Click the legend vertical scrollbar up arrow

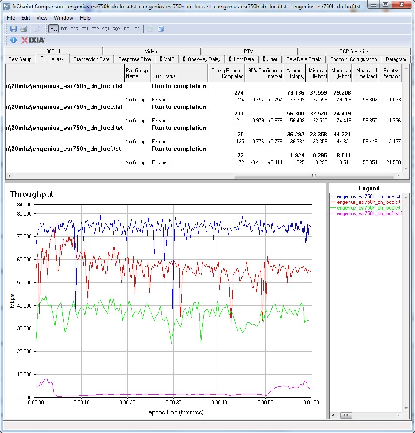click(x=406, y=196)
